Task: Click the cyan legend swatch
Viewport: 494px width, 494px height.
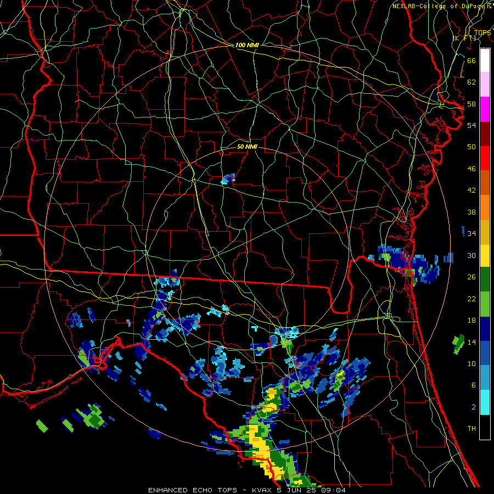Action: coord(485,402)
